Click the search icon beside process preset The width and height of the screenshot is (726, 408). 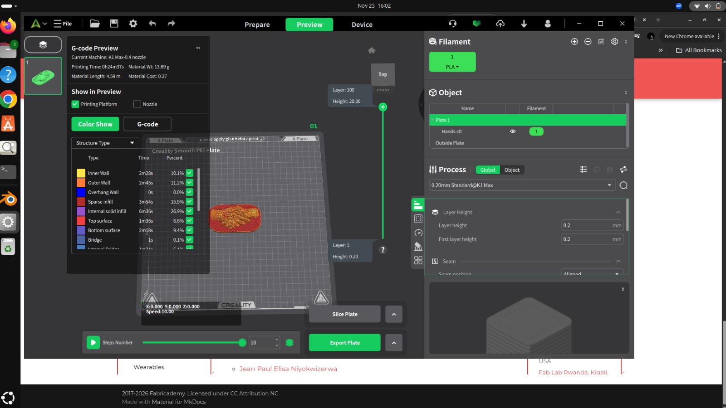[x=623, y=185]
